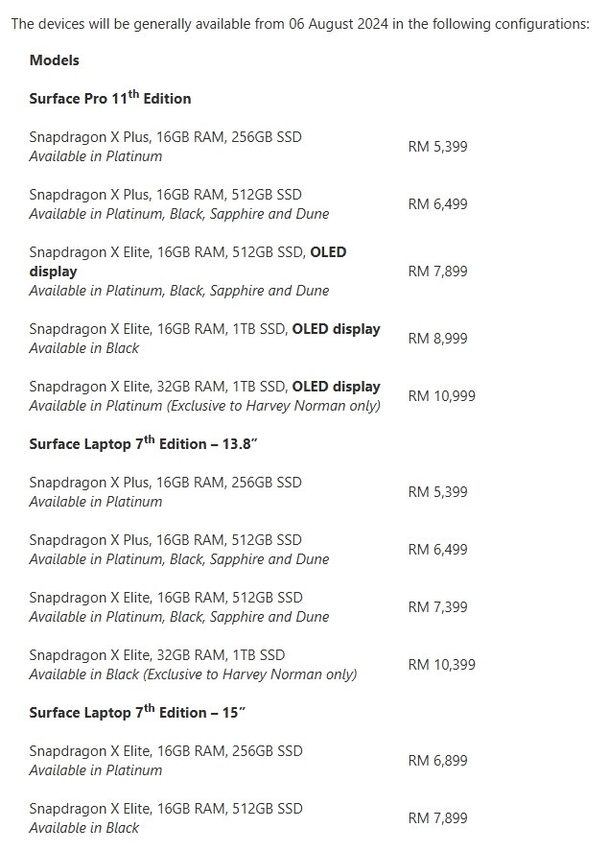Click Surface Laptop 7th Edition 13.8" heading
The height and width of the screenshot is (851, 609).
tap(143, 443)
